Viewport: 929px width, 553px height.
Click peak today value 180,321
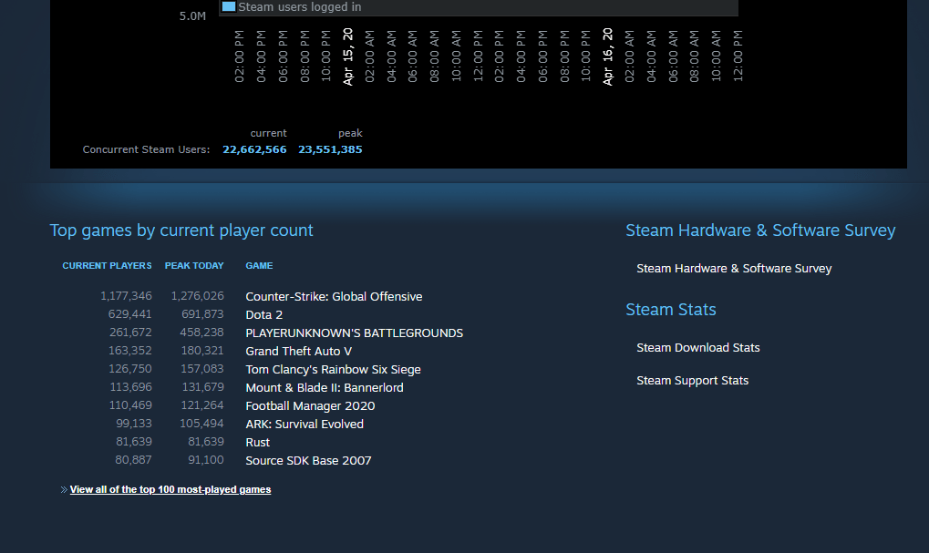coord(202,351)
